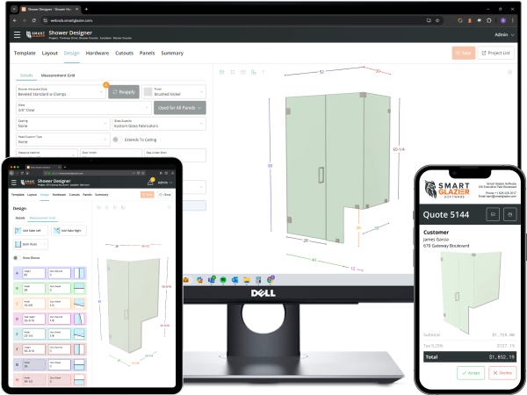Image resolution: width=527 pixels, height=395 pixels.
Task: Click fit view icon on tablet preview
Action: pyautogui.click(x=107, y=207)
